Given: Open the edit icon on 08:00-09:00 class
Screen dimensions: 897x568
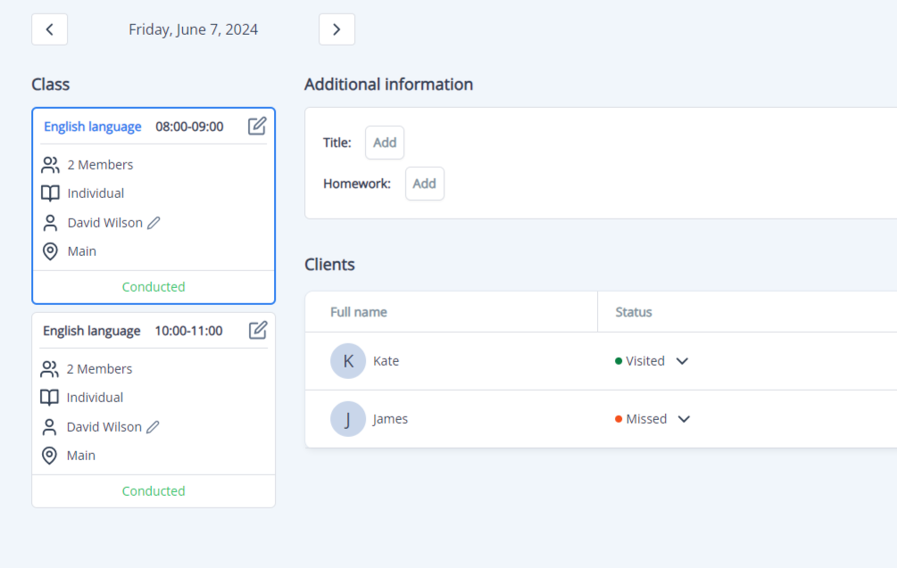Looking at the screenshot, I should coord(257,126).
